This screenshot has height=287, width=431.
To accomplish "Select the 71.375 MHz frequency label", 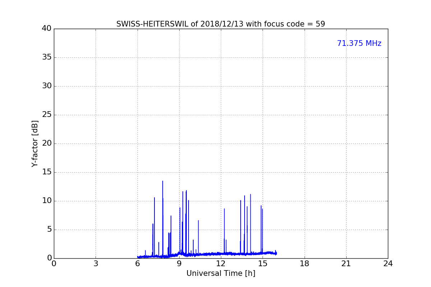I will (x=359, y=43).
